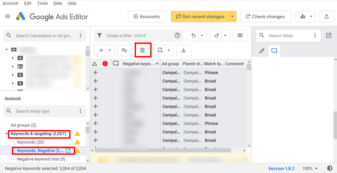Switch to the comments bubble tab
Viewport: 337px width, 173px height.
274,51
